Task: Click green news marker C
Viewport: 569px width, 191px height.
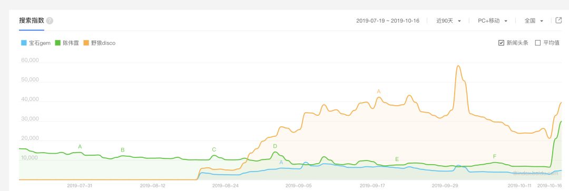Action: [x=214, y=149]
